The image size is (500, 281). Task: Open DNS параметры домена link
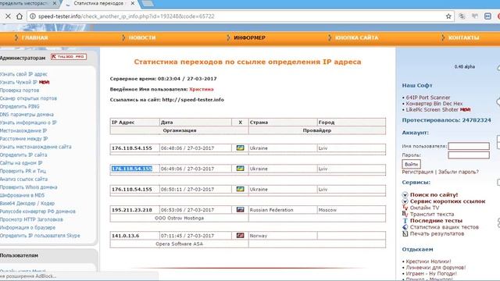(x=27, y=115)
